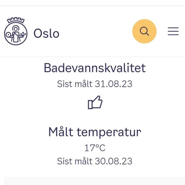185x185 pixels.
Task: Click the Oslo city seal logo
Action: click(16, 31)
